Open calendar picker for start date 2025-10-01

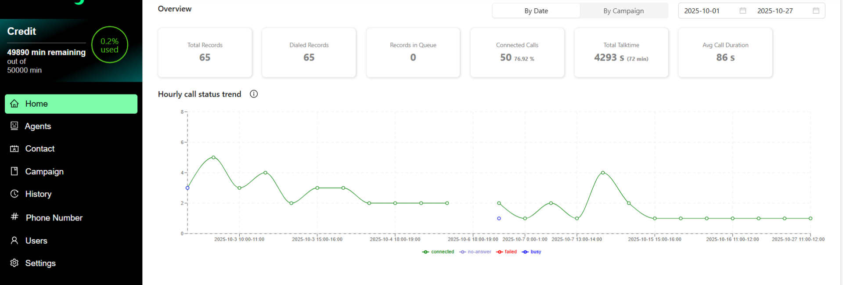[x=742, y=11]
